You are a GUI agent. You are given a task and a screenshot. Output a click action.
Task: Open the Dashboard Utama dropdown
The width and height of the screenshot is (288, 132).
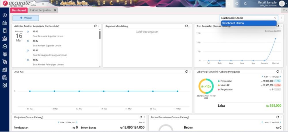(249, 18)
